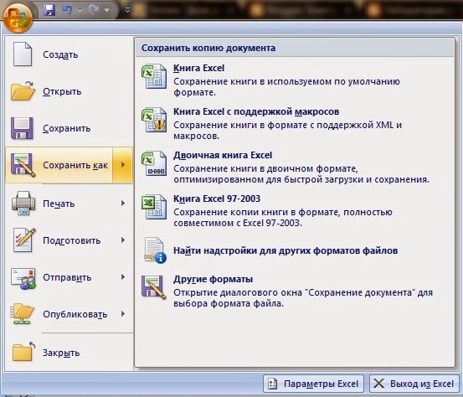Image resolution: width=463 pixels, height=397 pixels.
Task: Click the closing folder icon for Закрыть
Action: pos(23,352)
